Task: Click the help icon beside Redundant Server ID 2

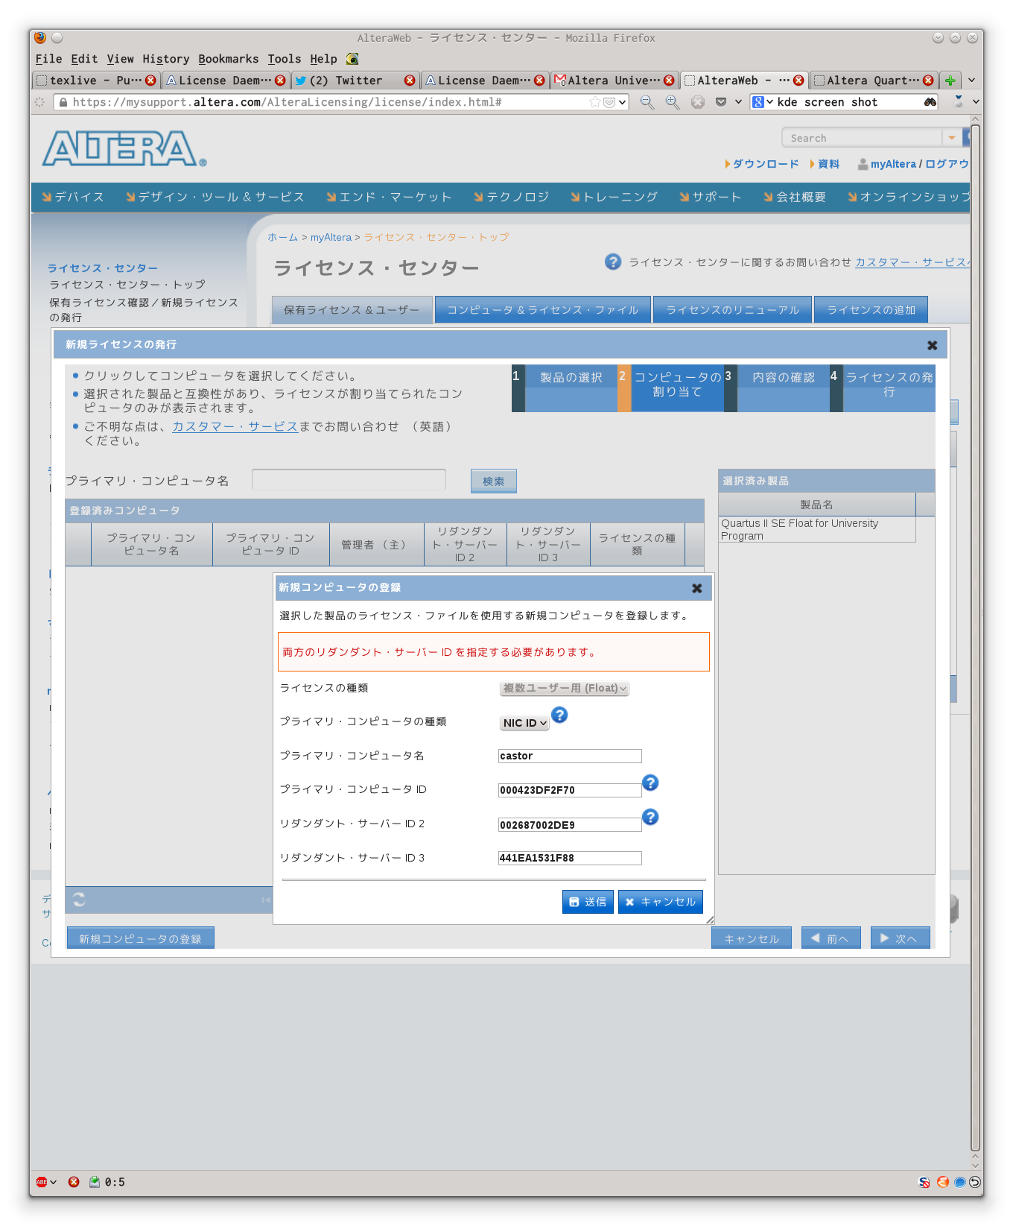Action: pos(650,817)
